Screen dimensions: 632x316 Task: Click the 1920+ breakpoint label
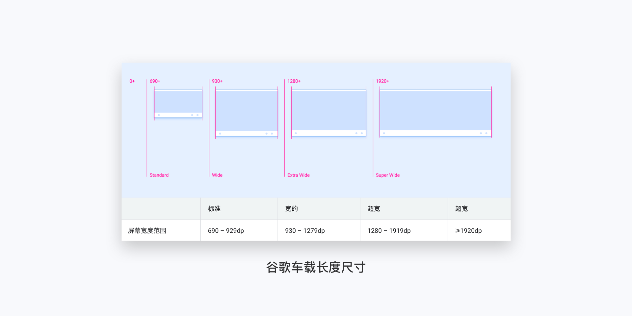point(382,81)
